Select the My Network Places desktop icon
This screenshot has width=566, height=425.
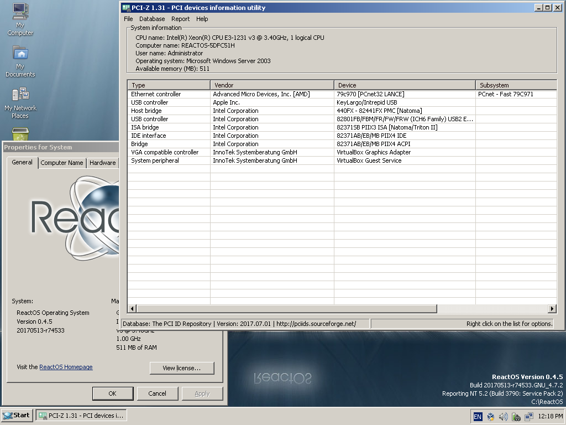tap(20, 103)
